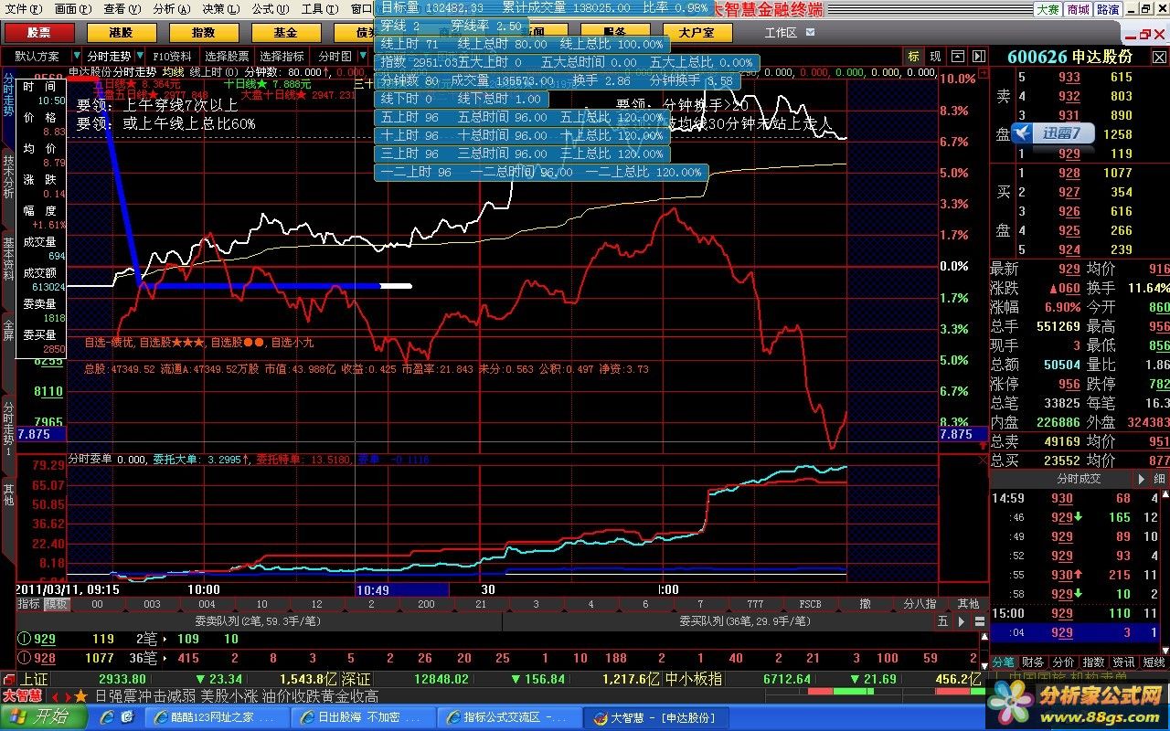Screen dimensions: 1170x731
Task: Open the 公式(U) menu
Action: pos(270,9)
